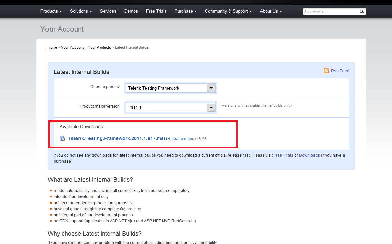392x244 pixels.
Task: Click the search magnifier icon
Action: 362,11
